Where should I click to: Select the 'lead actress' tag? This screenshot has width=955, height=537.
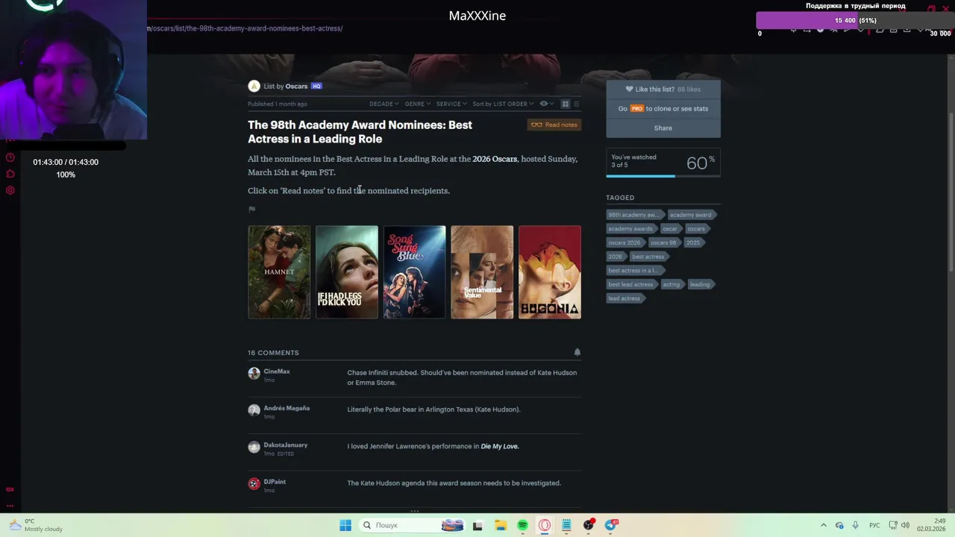click(624, 298)
